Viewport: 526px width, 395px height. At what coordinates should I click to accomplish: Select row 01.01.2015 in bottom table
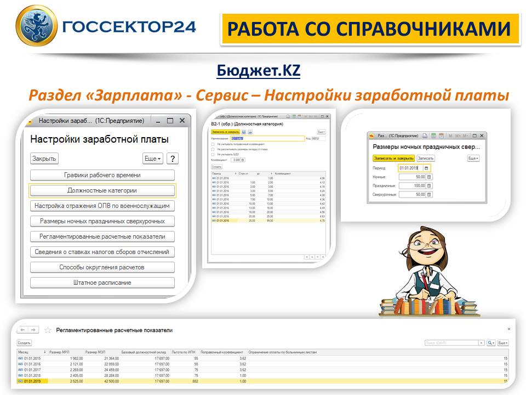pos(262,359)
